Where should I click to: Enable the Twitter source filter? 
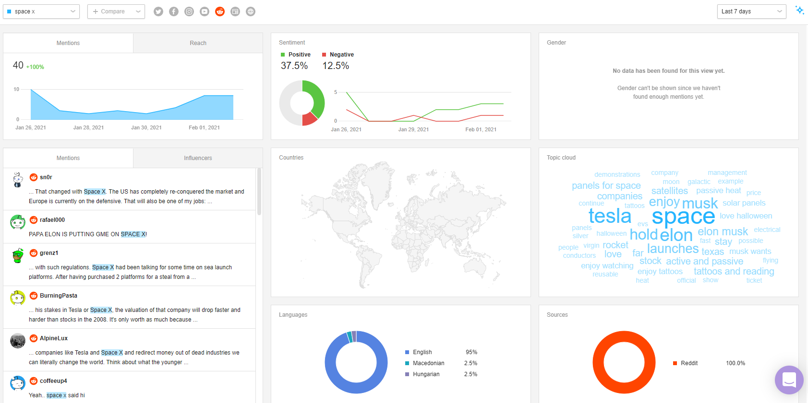[158, 12]
